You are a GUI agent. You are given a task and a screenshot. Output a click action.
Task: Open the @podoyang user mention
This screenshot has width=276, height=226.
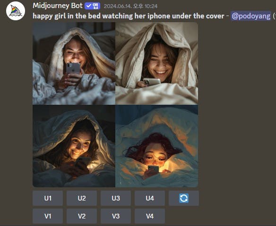pos(251,16)
